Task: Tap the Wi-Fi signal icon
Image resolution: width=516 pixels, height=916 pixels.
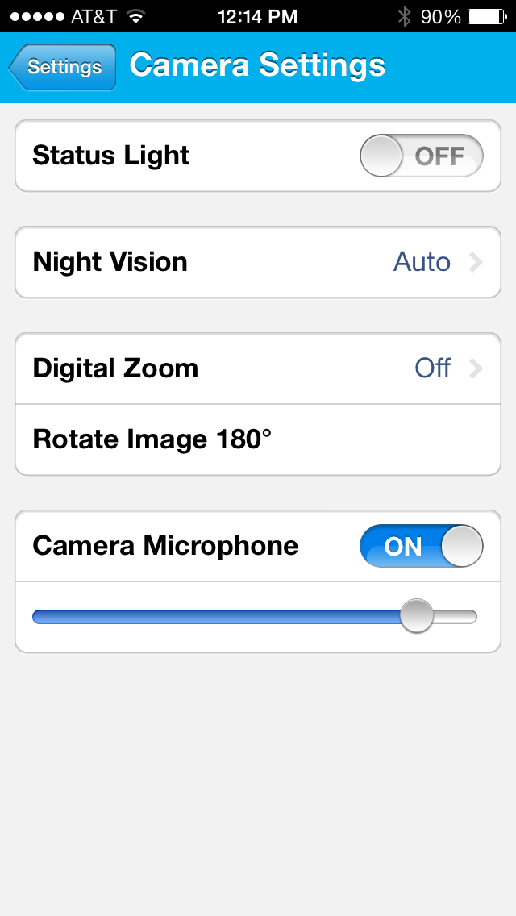Action: (x=135, y=16)
